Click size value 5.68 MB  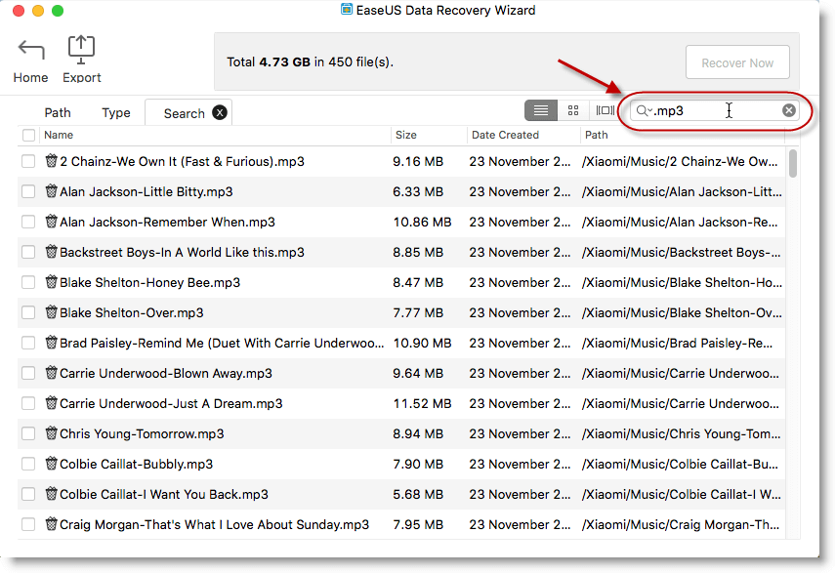pos(418,495)
